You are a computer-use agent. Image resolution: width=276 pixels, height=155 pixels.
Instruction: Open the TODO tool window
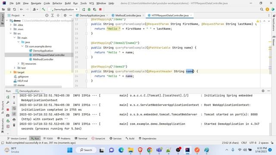[48, 139]
